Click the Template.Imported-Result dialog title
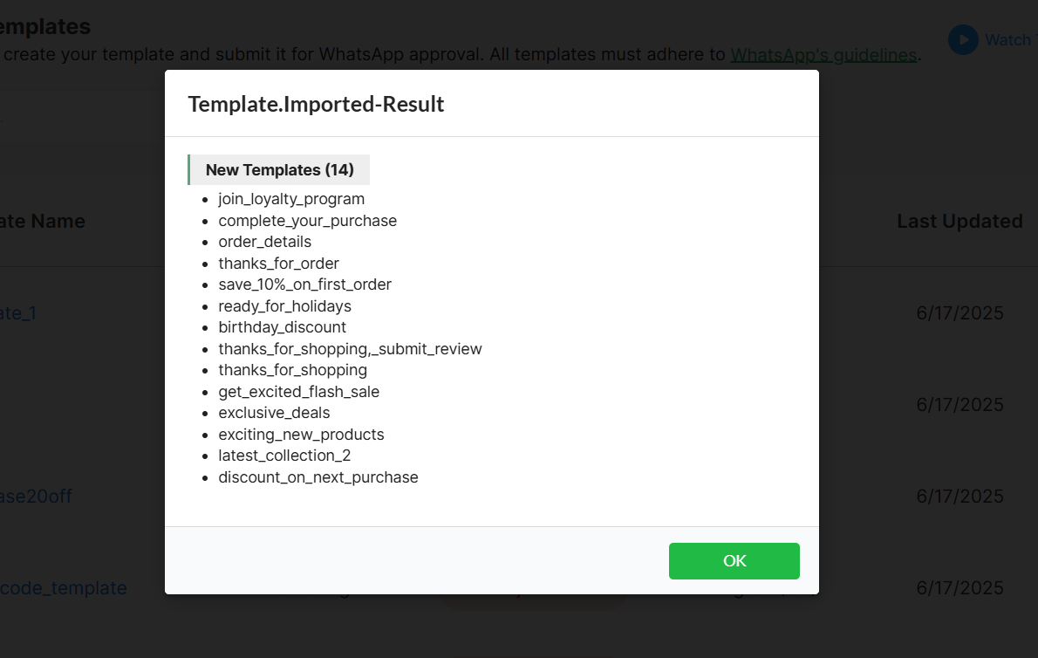 coord(316,104)
